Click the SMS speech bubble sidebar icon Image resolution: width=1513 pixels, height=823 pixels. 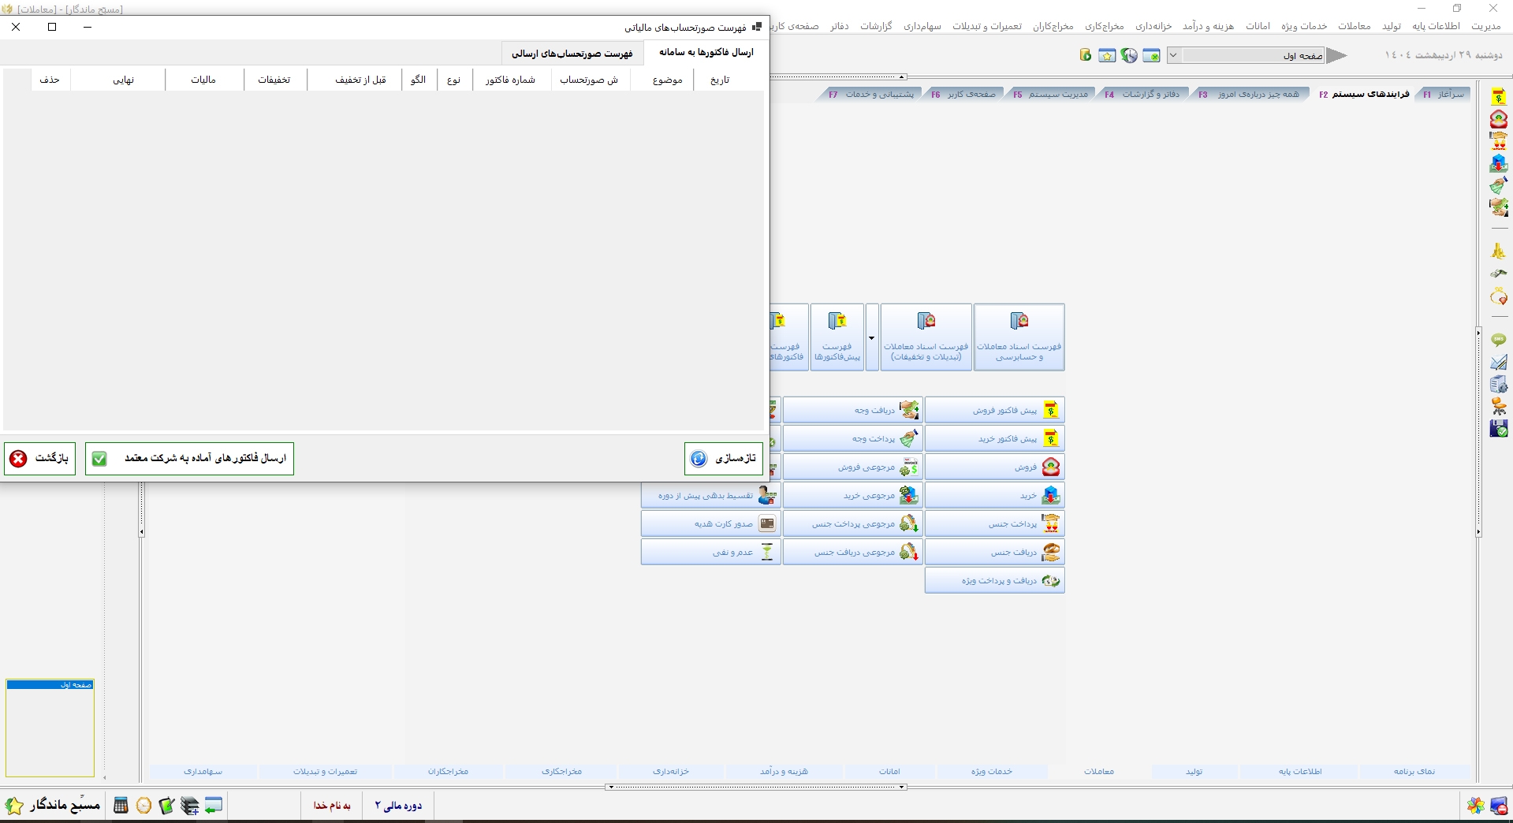point(1498,340)
